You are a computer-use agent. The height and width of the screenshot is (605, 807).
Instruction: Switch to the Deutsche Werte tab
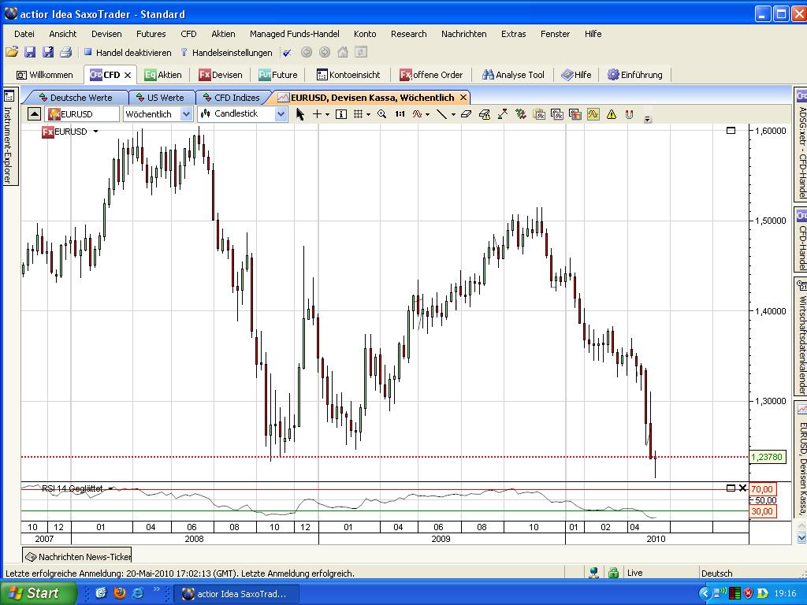pyautogui.click(x=80, y=98)
